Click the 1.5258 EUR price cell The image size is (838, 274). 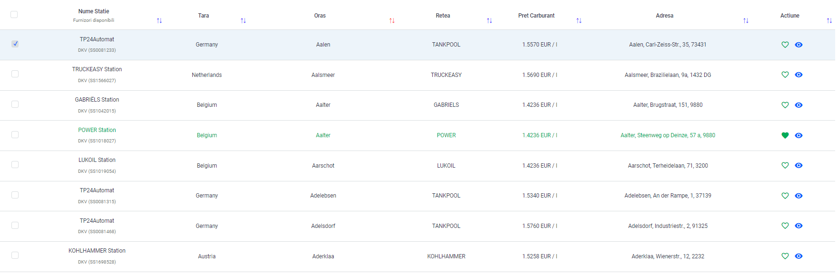tap(539, 256)
